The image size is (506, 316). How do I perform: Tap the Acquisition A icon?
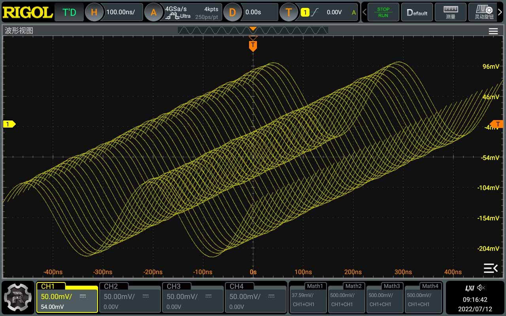[x=153, y=12]
